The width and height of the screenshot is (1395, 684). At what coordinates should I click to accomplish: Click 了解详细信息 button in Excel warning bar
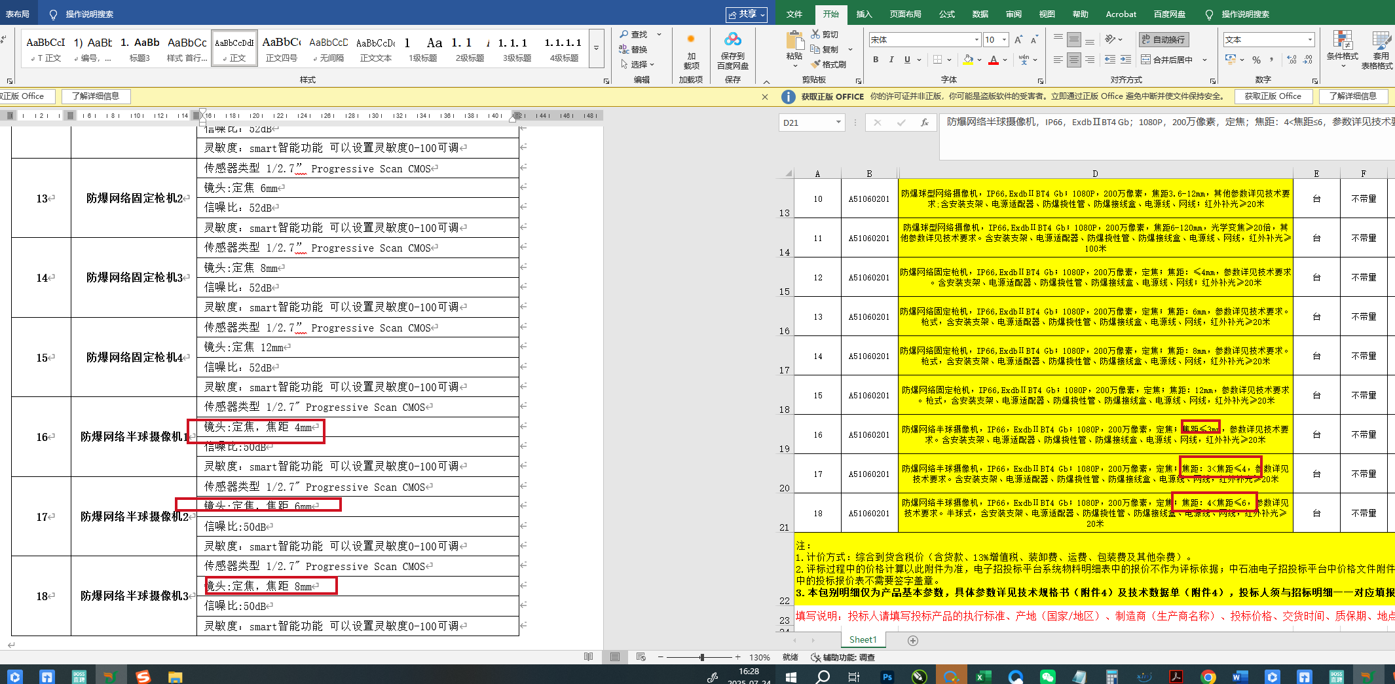click(1353, 96)
